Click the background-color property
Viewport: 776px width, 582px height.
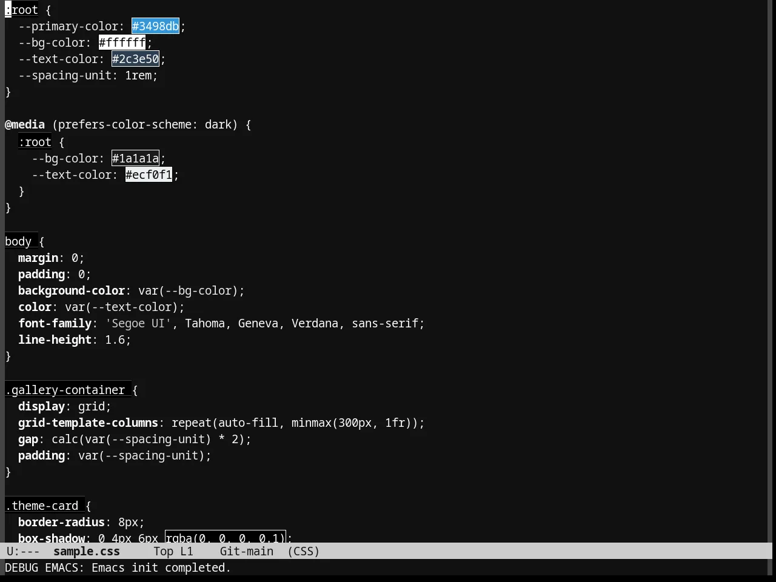[x=72, y=290]
